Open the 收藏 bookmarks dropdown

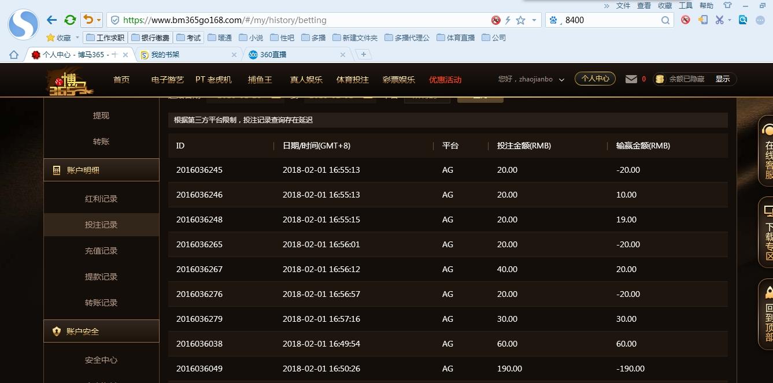coord(68,37)
